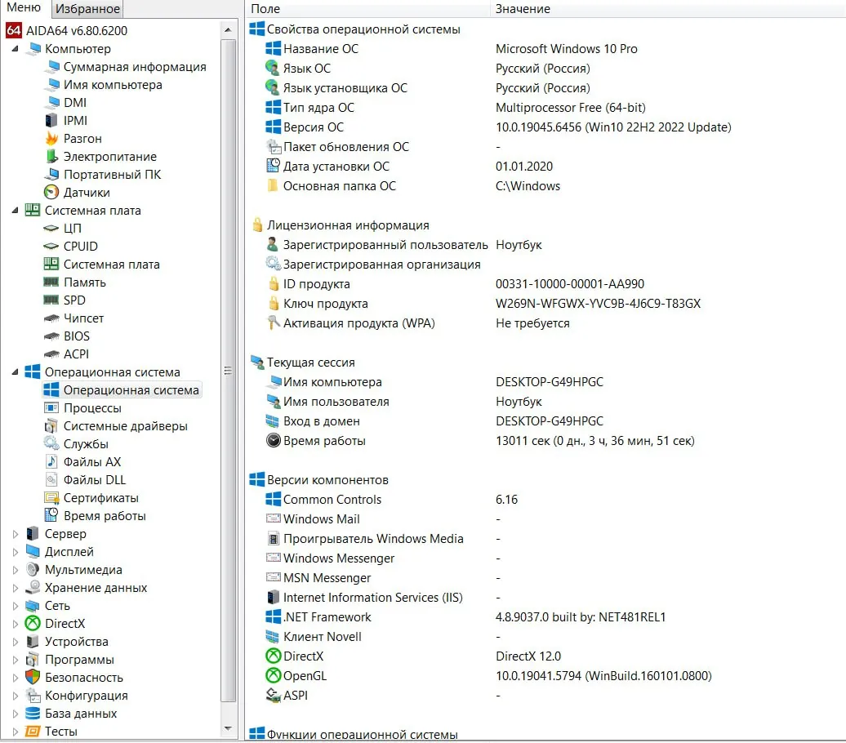Expand the Хранение данных tree node
The height and width of the screenshot is (743, 846).
coord(15,588)
